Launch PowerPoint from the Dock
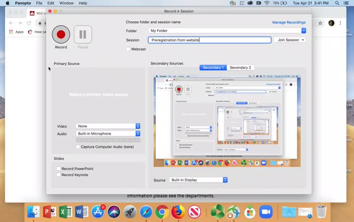The width and height of the screenshot is (354, 222). pyautogui.click(x=49, y=212)
